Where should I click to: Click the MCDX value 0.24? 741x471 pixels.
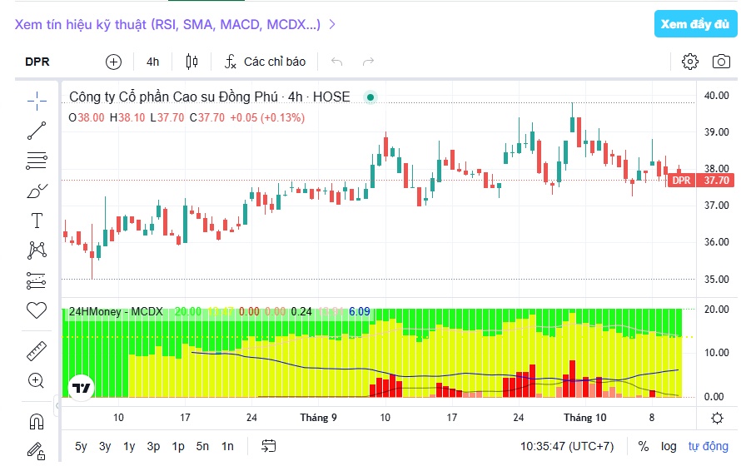[x=301, y=312]
